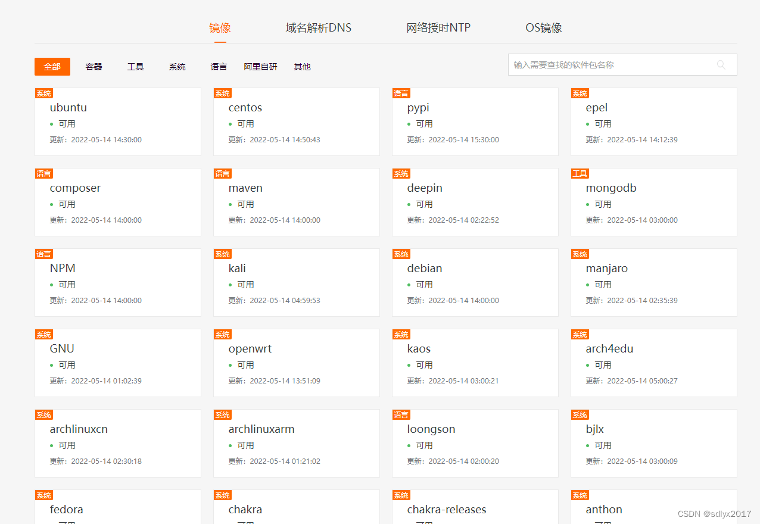Click the 系统 tag on GNU card
This screenshot has height=524, width=760.
44,335
